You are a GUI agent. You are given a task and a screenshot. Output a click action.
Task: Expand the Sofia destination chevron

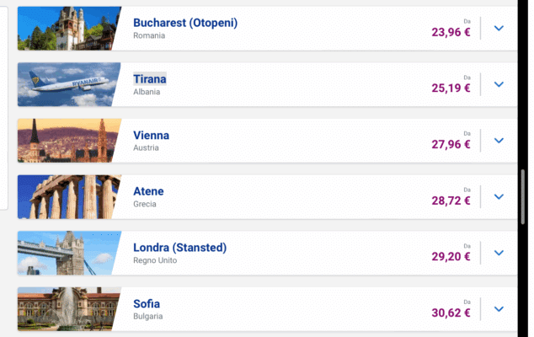(499, 309)
